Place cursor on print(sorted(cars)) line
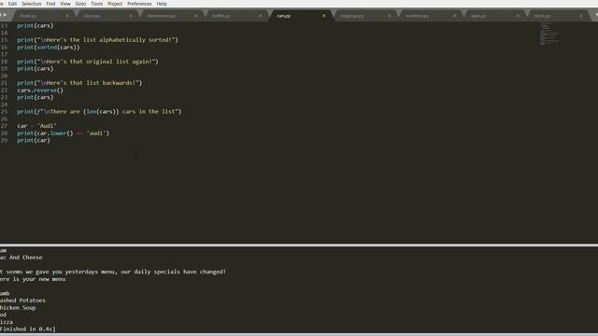The height and width of the screenshot is (336, 598). [x=49, y=48]
